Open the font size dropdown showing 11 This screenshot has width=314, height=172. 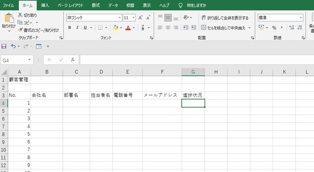pyautogui.click(x=133, y=18)
